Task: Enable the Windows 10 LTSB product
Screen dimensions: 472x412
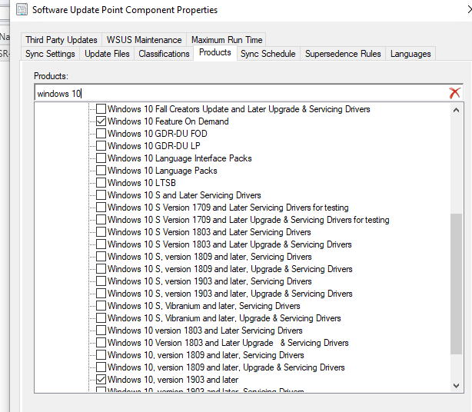Action: click(101, 183)
